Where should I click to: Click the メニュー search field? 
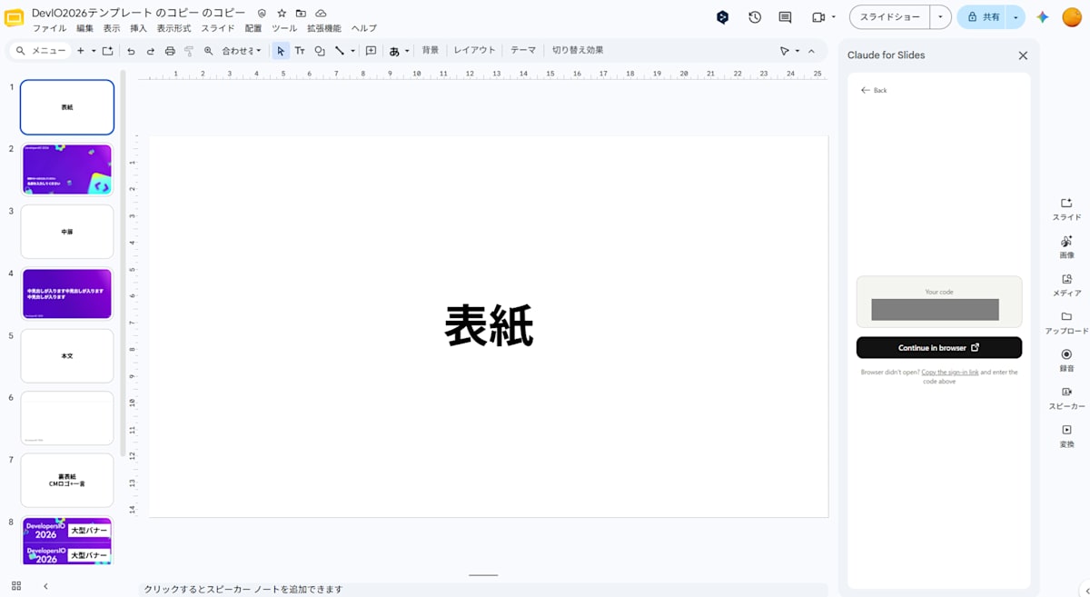[42, 51]
